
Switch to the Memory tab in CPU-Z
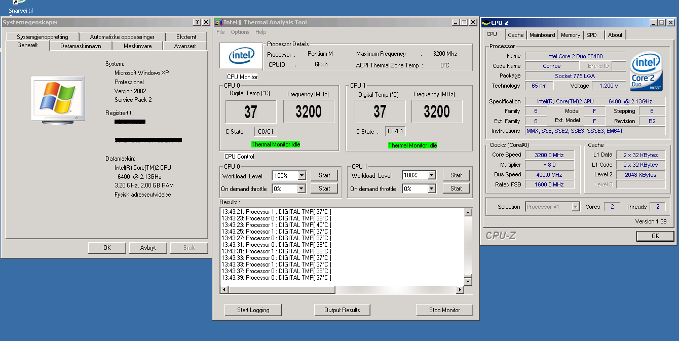571,35
